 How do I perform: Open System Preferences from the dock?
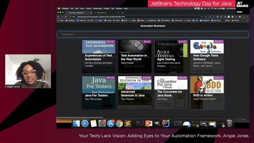[x=102, y=124]
